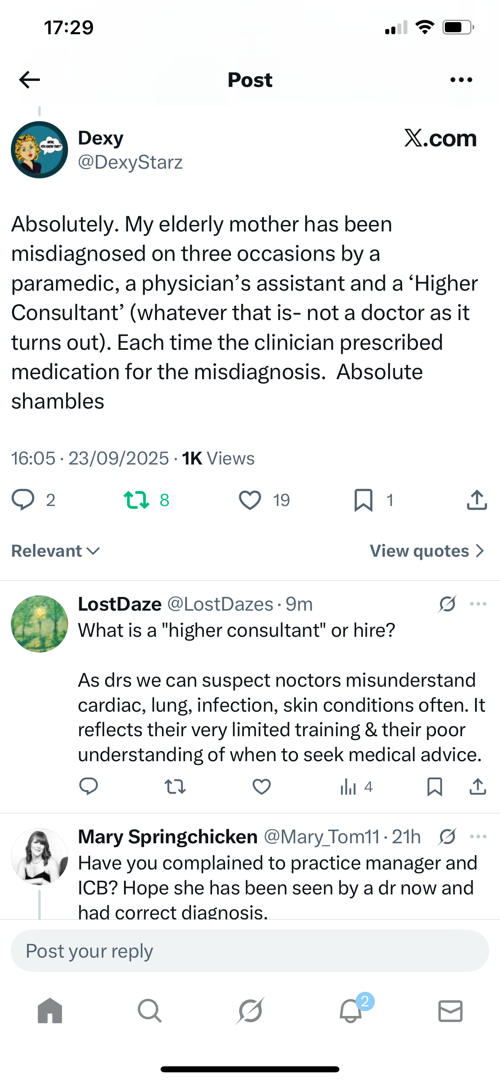Viewport: 500px width, 1082px height.
Task: Go to the Home tab
Action: point(50,1010)
